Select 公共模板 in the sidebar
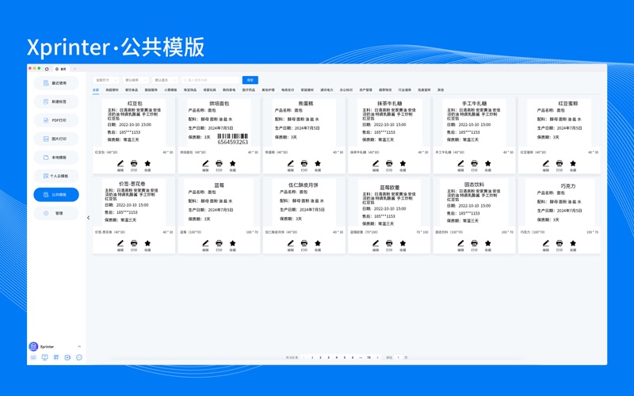 point(56,194)
